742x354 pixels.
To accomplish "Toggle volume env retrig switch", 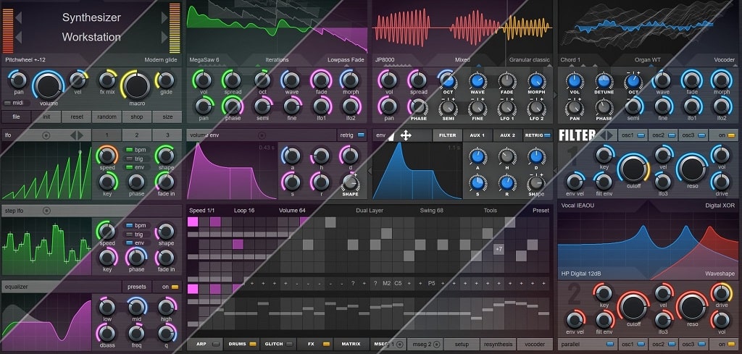I will (x=361, y=135).
